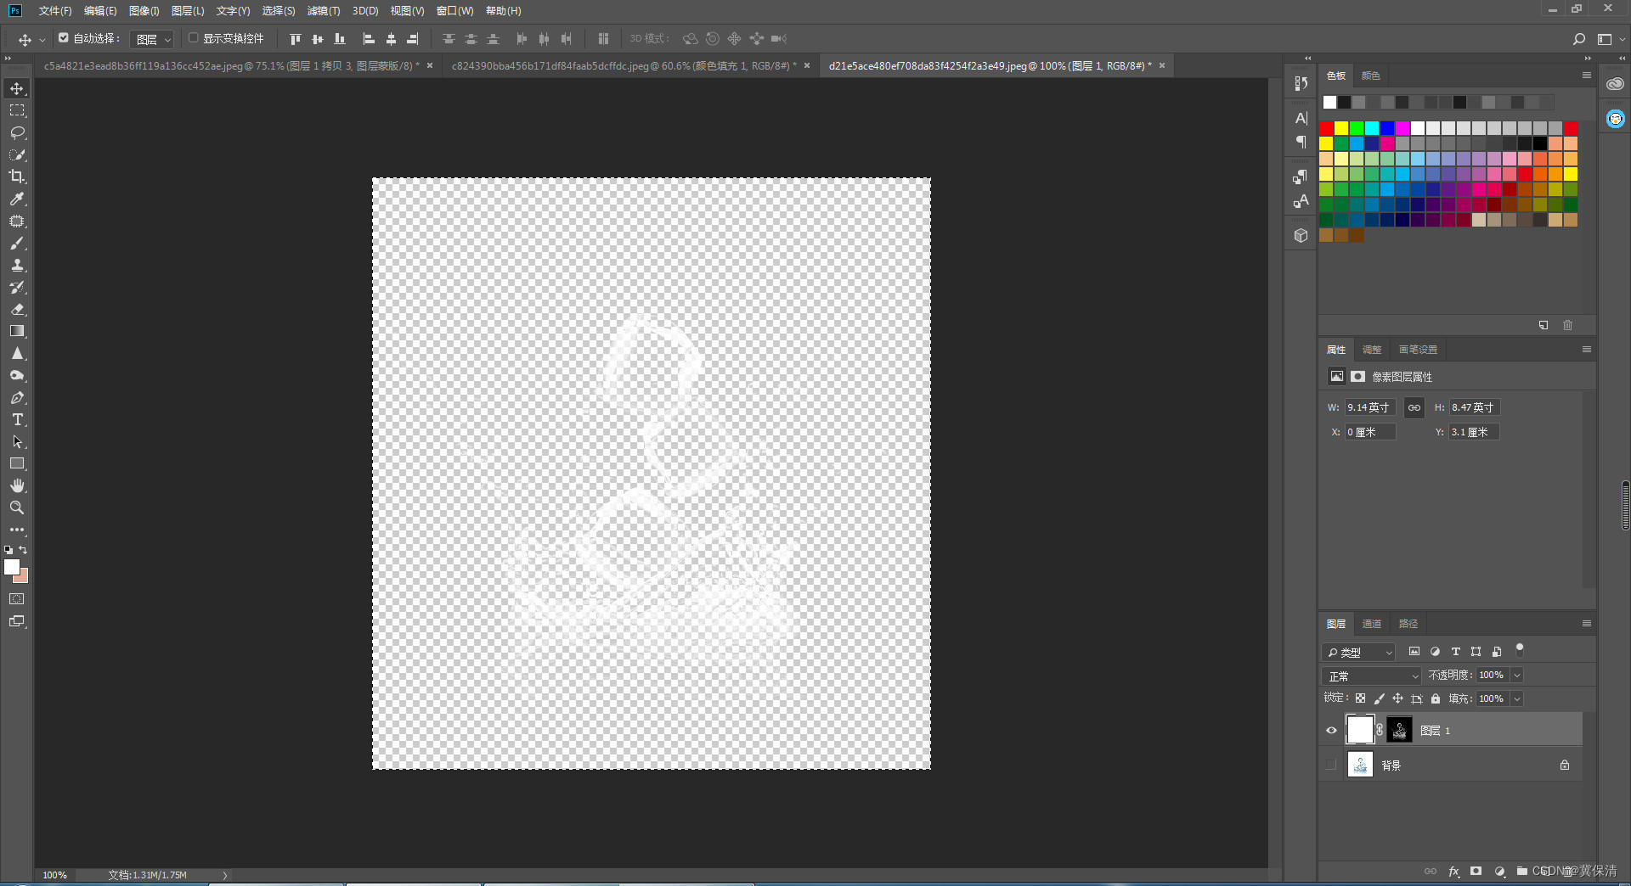The height and width of the screenshot is (886, 1631).
Task: Select the History Brush tool
Action: (17, 287)
